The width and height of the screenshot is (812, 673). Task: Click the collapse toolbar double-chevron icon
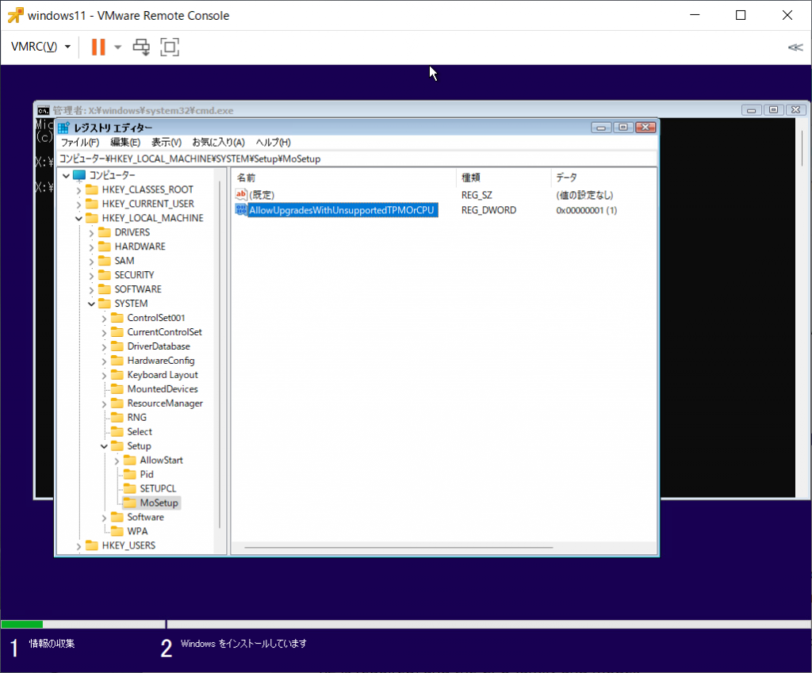795,48
